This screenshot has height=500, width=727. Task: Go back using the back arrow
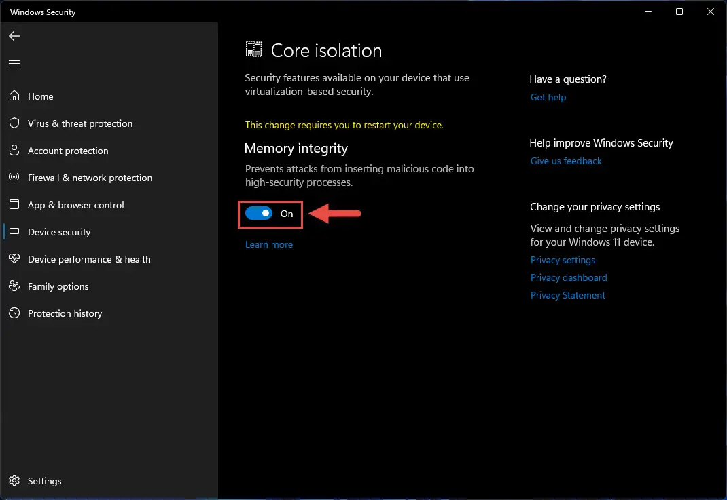[14, 36]
